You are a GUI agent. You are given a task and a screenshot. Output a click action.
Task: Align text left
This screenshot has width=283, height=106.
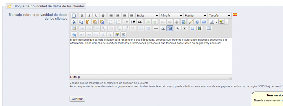click(111, 16)
